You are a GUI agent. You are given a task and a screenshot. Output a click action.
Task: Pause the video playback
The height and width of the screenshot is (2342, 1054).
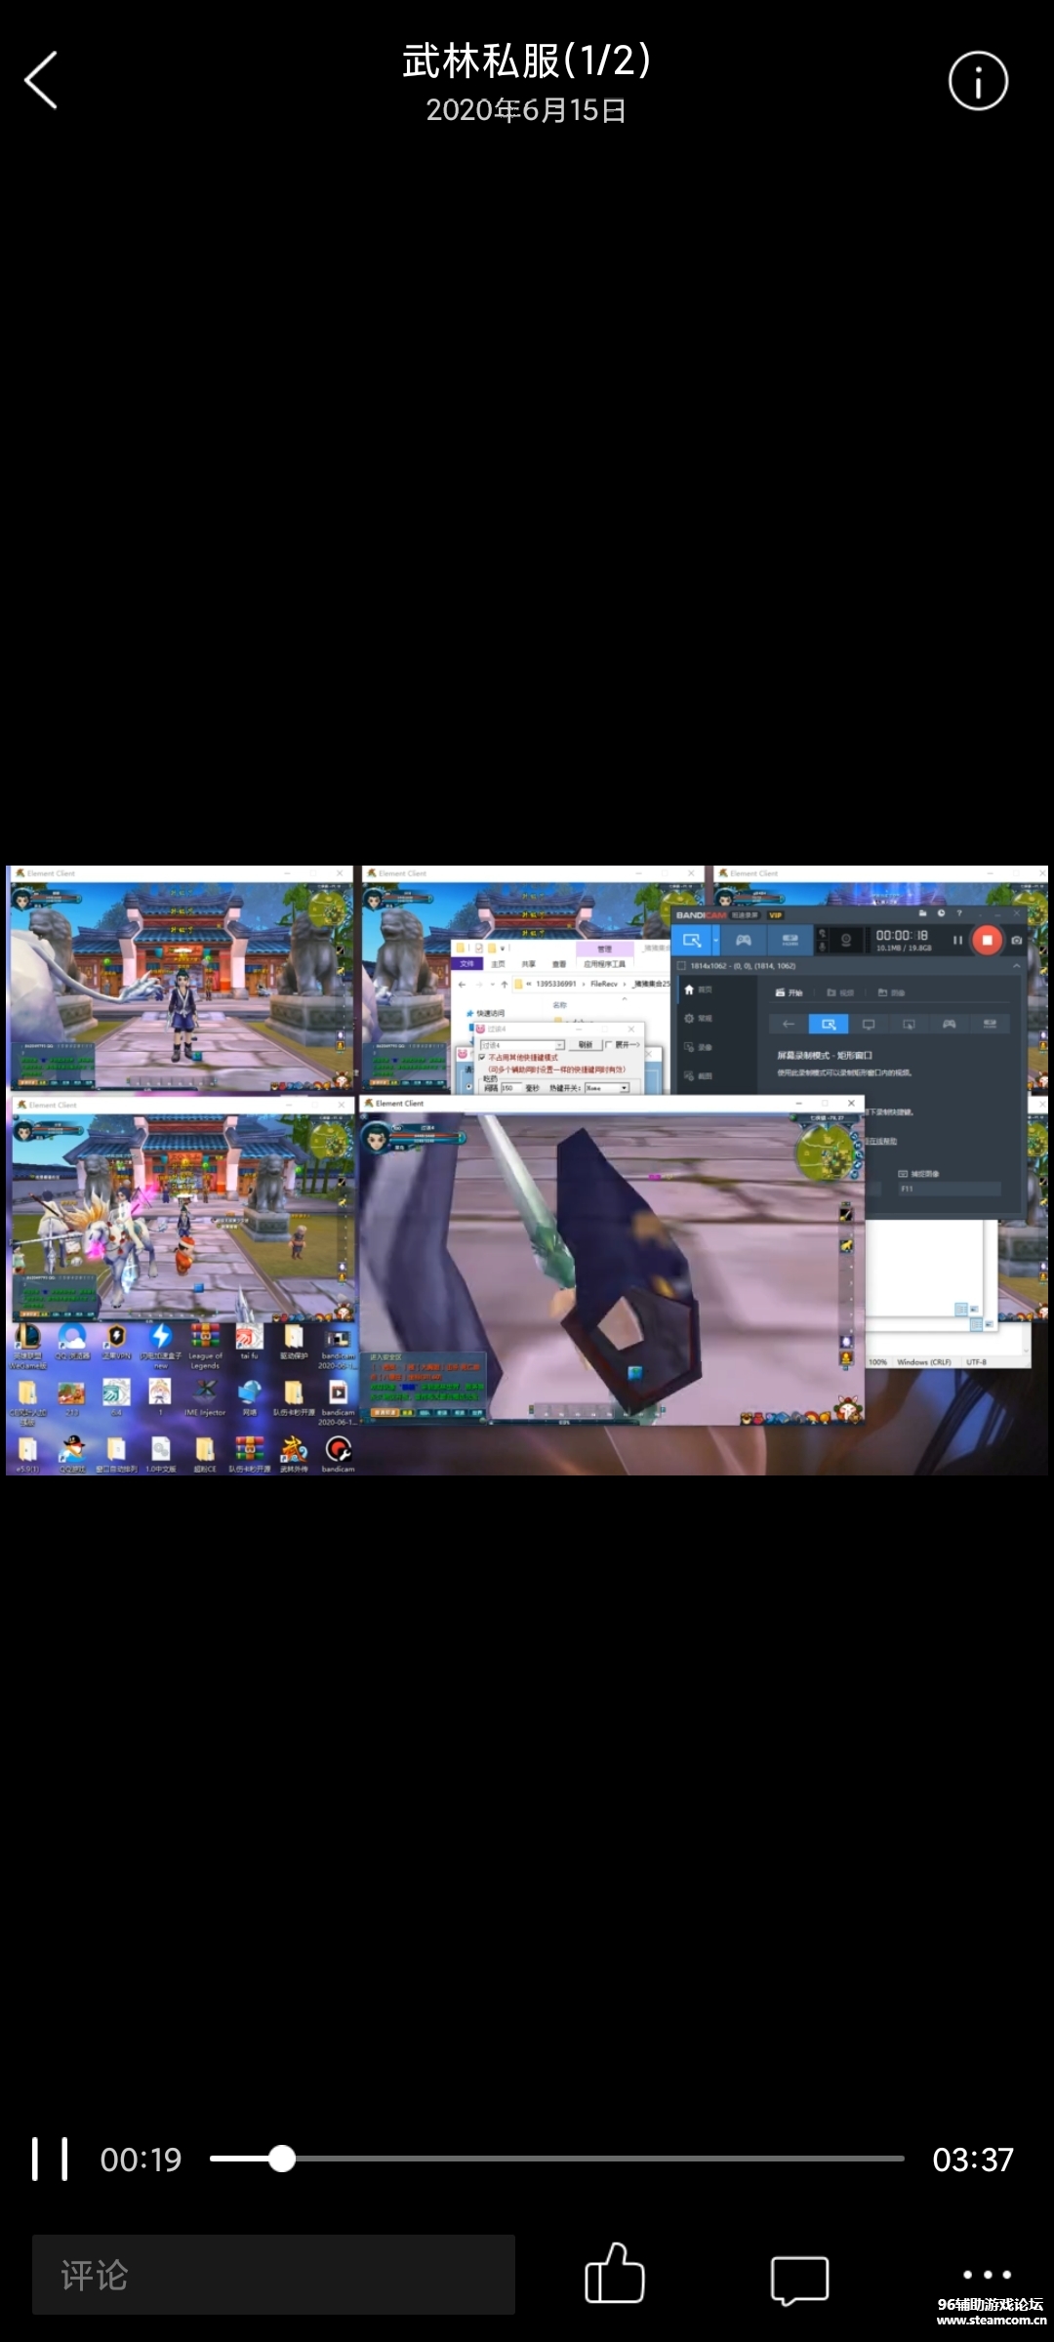point(50,2159)
